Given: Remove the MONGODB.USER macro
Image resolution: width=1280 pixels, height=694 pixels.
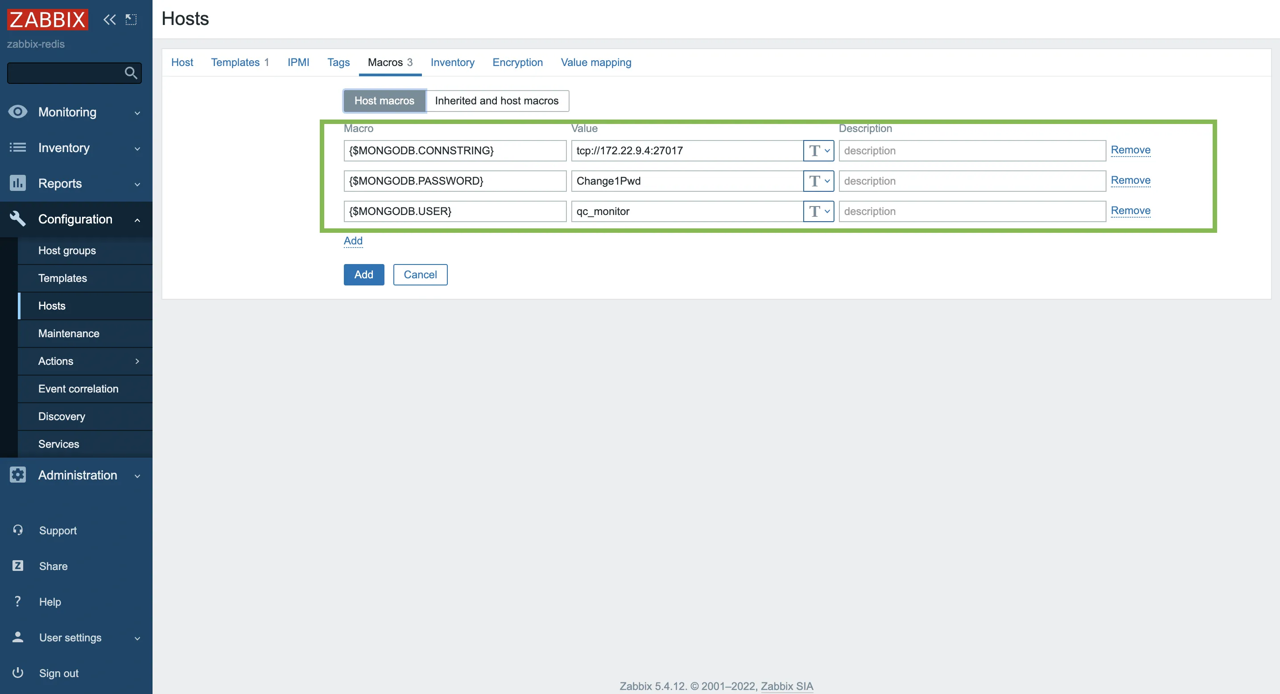Looking at the screenshot, I should pos(1131,210).
